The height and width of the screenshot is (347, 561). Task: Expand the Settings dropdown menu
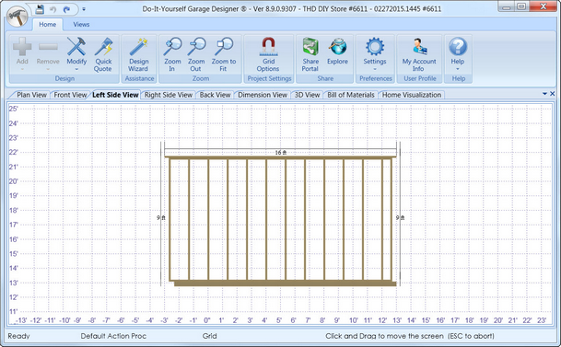375,69
